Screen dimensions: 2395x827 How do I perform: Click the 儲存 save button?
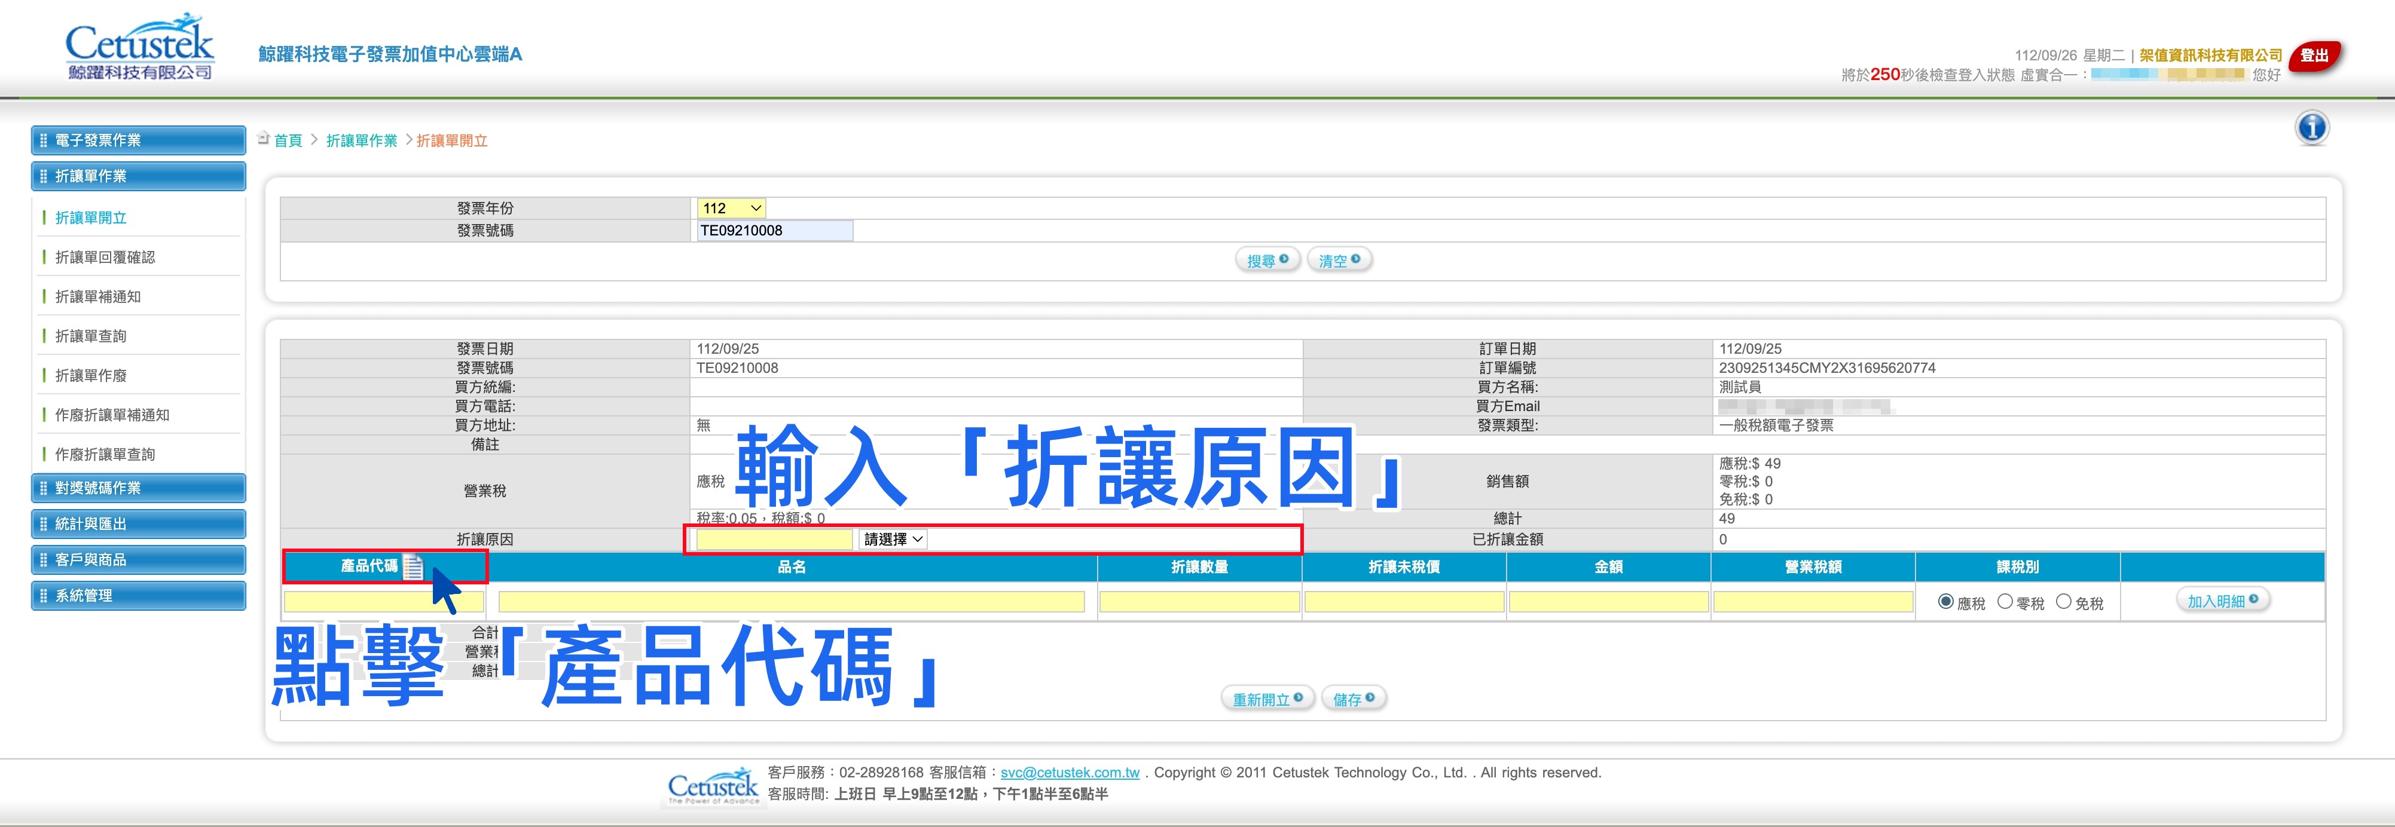coord(1353,699)
